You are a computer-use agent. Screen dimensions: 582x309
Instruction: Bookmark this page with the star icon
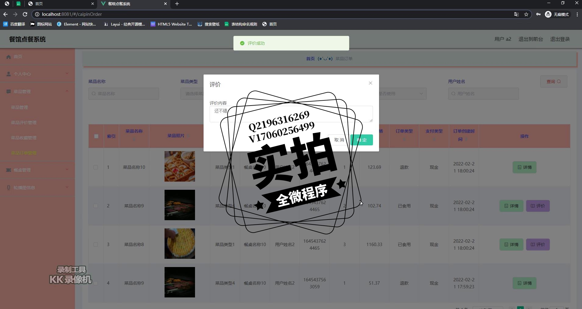526,14
